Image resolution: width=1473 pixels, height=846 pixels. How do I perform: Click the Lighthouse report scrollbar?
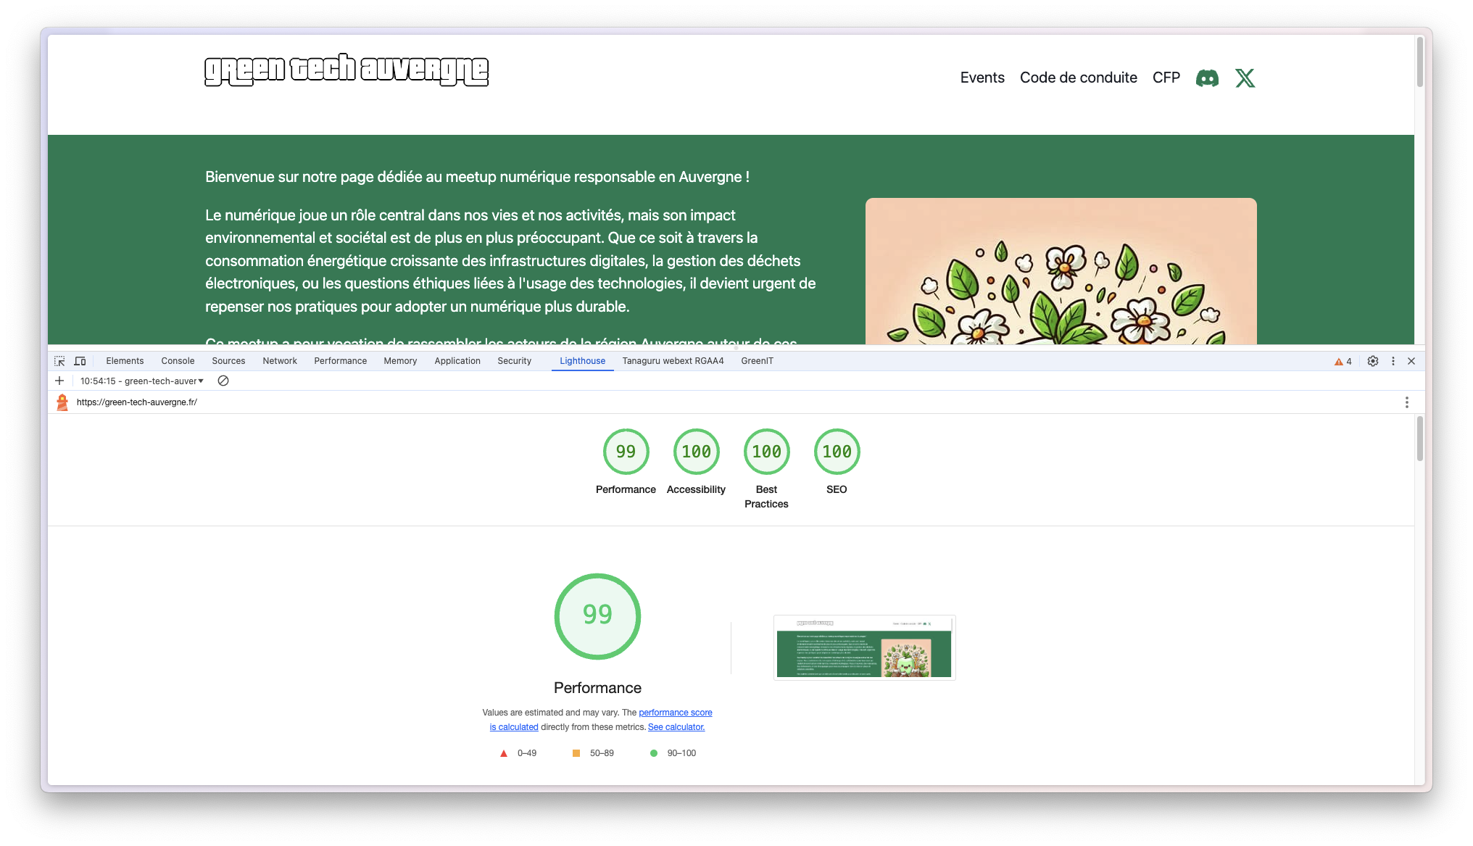pos(1419,439)
